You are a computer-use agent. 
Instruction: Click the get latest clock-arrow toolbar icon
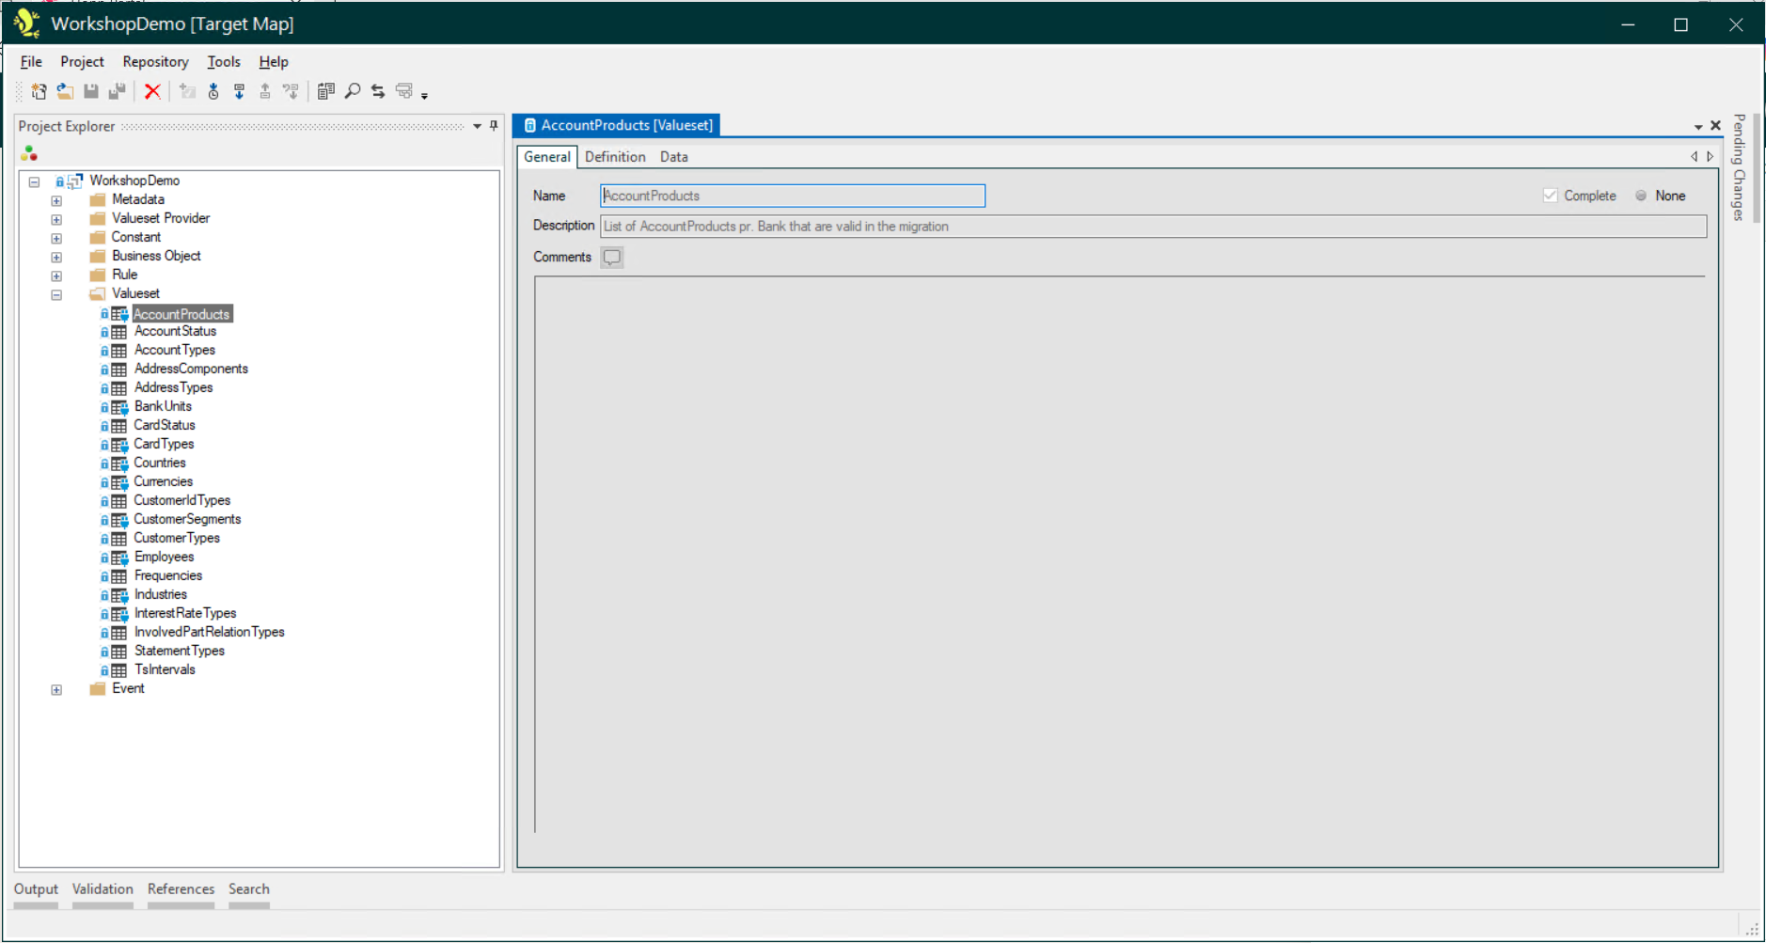213,91
